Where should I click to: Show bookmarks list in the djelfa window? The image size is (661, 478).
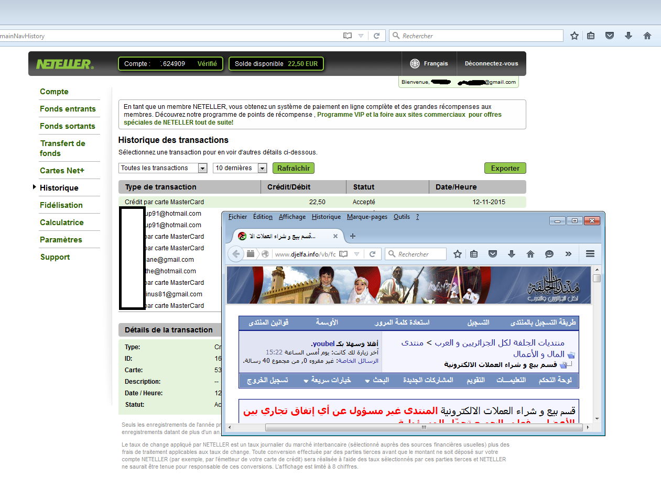474,254
